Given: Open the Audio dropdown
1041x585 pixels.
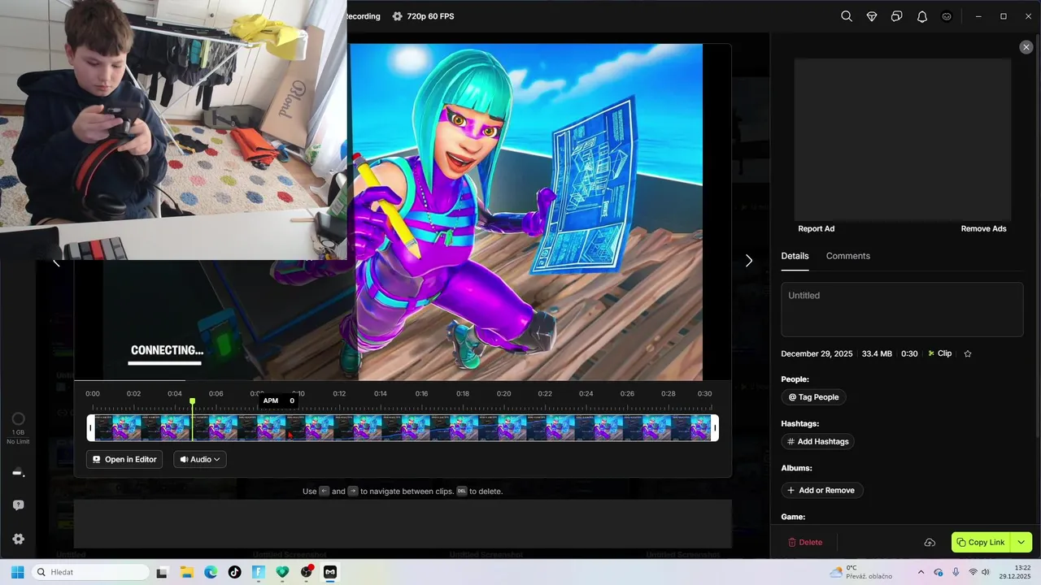Looking at the screenshot, I should tap(200, 459).
